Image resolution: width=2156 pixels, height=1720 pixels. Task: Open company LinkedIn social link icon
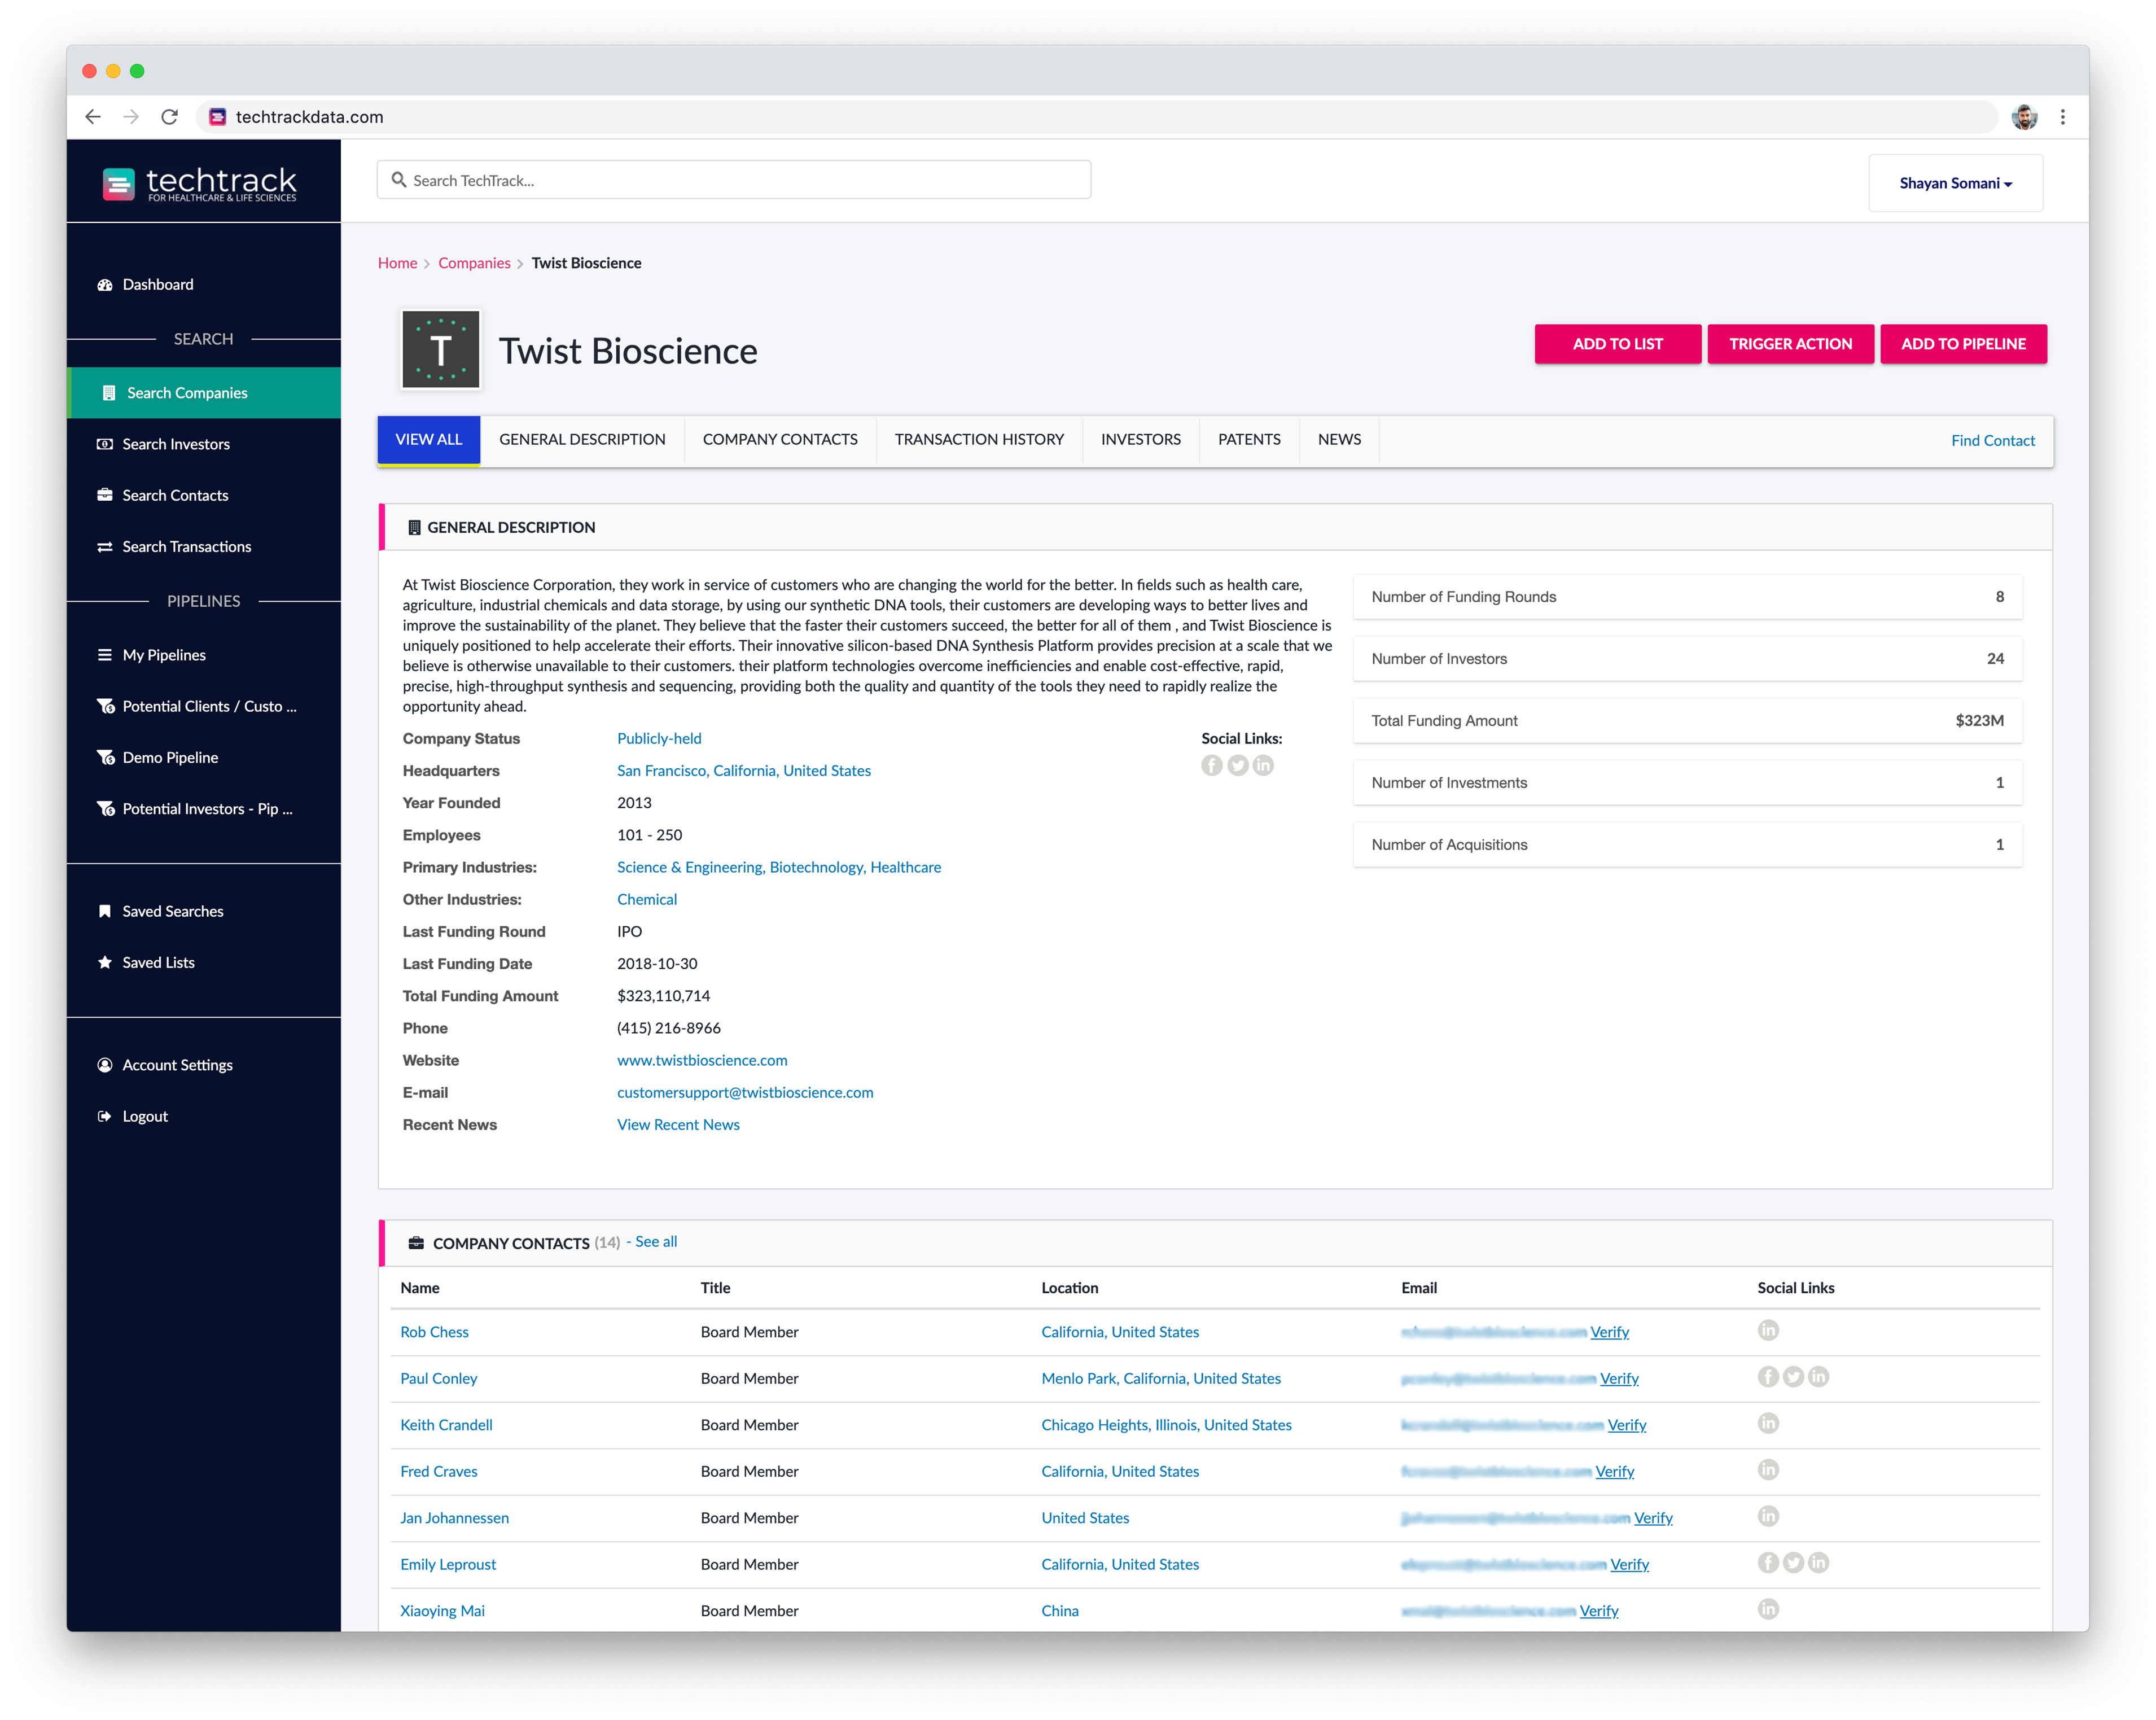[x=1264, y=766]
